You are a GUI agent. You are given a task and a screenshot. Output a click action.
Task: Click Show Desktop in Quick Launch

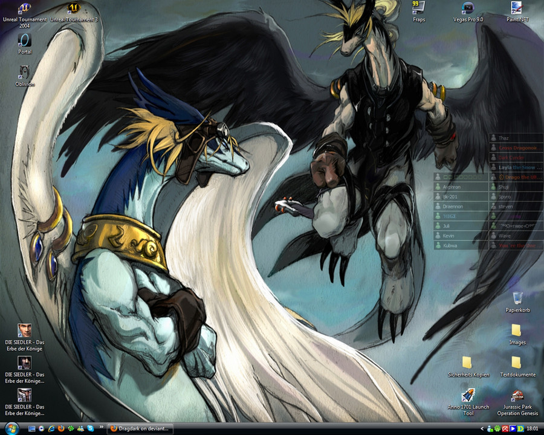(31, 429)
